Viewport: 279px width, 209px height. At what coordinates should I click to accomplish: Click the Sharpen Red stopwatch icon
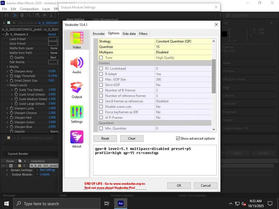tap(11, 118)
